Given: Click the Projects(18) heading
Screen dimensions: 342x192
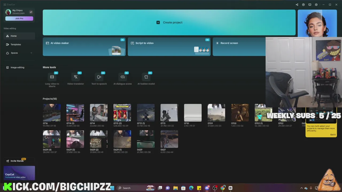Looking at the screenshot, I should point(50,99).
